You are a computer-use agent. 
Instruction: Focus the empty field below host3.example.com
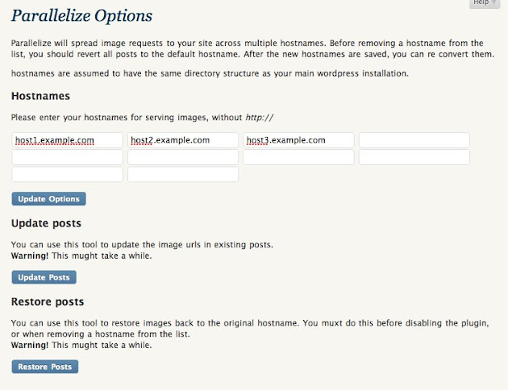point(298,157)
